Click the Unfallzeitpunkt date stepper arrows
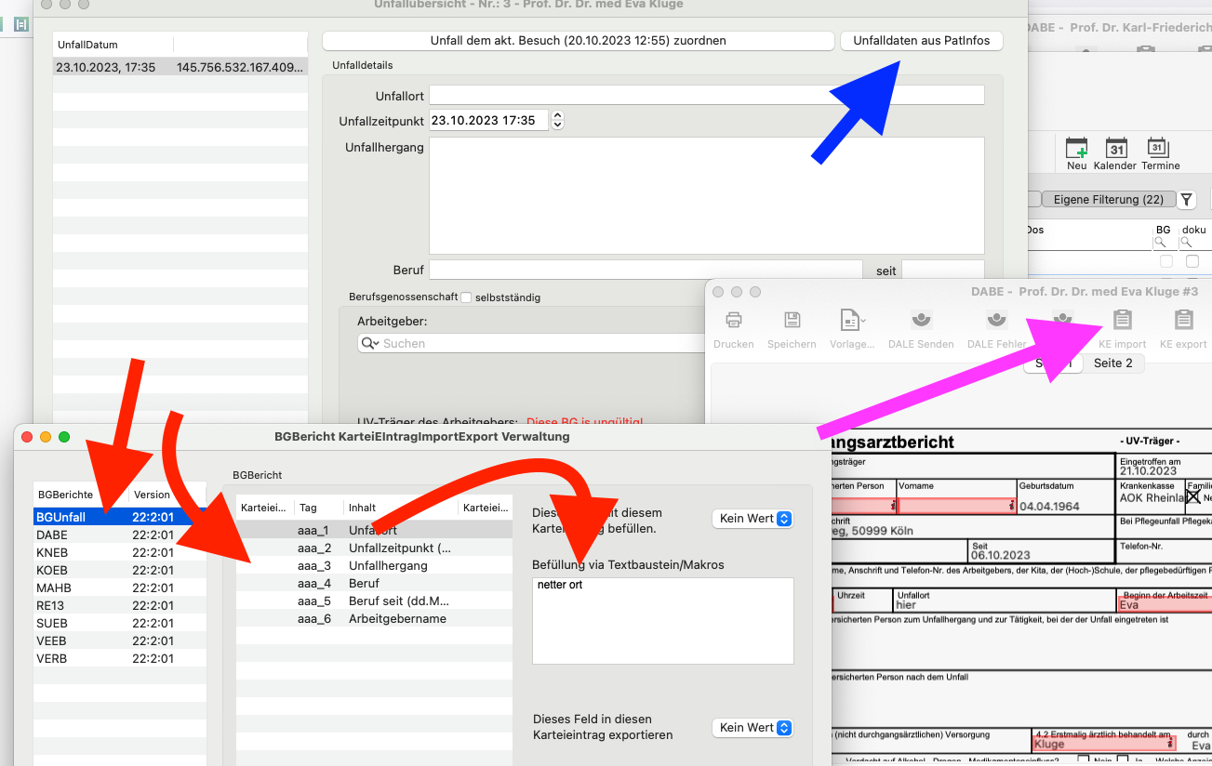 pyautogui.click(x=557, y=120)
